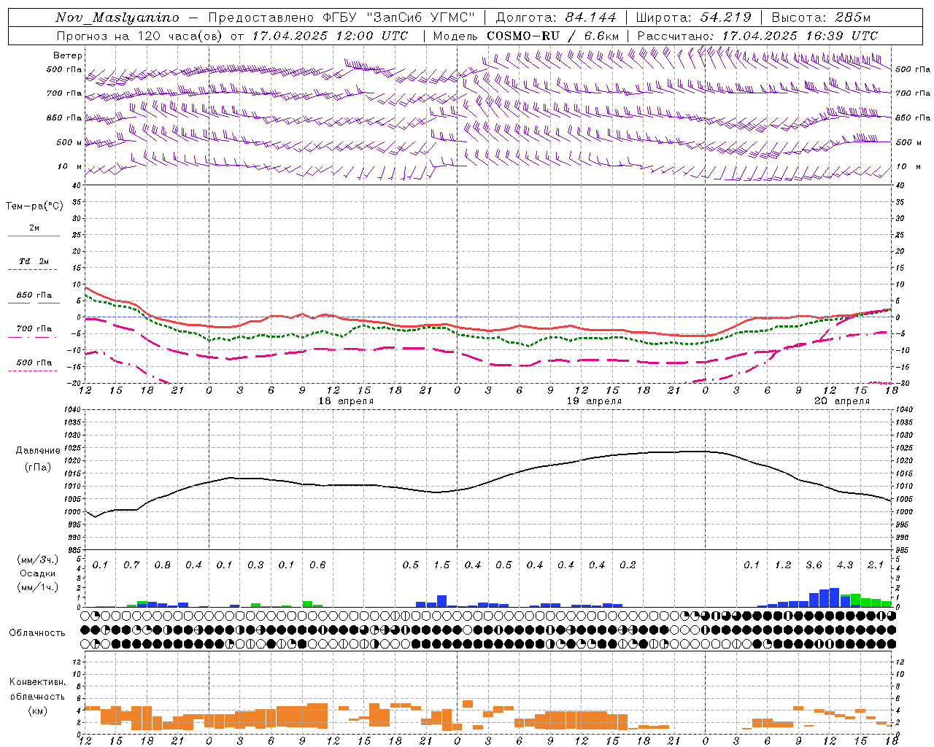Click the longitude value 84.144
The image size is (934, 747).
[590, 18]
